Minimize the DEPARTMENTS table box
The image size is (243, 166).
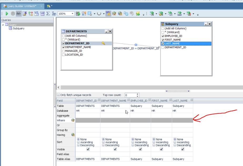pyautogui.click(x=106, y=32)
